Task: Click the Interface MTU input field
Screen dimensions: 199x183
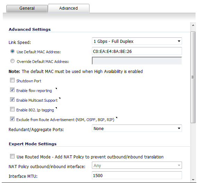Action: (137, 175)
